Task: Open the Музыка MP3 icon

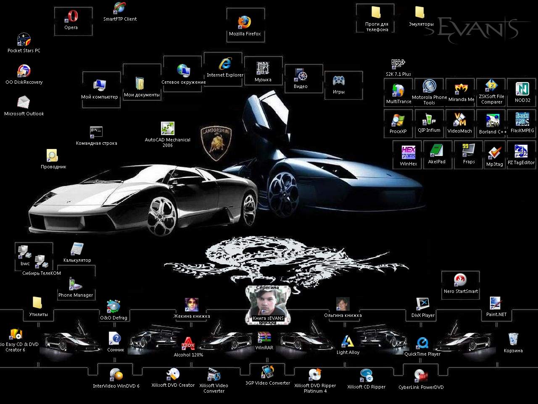Action: (x=263, y=68)
